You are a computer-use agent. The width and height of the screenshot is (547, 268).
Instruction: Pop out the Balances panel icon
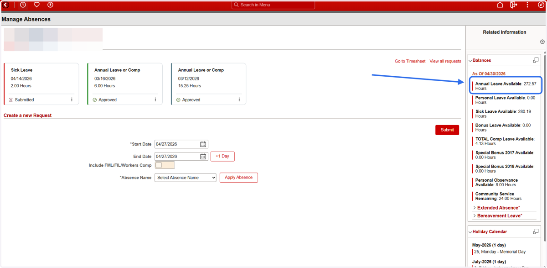pos(536,60)
